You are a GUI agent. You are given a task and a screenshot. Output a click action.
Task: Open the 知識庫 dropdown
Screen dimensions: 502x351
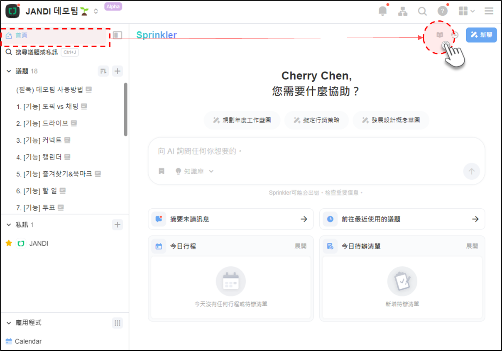(x=195, y=171)
